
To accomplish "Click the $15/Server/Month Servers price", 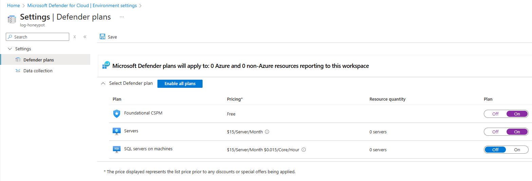I will click(245, 132).
